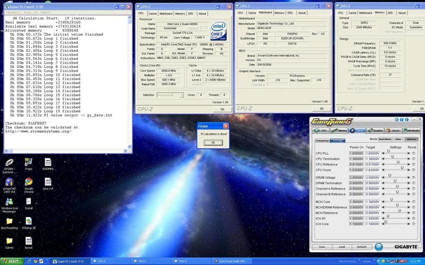Click the Intel Core 2 Quad logo in CPU-Z
The width and height of the screenshot is (425, 265).
click(218, 31)
